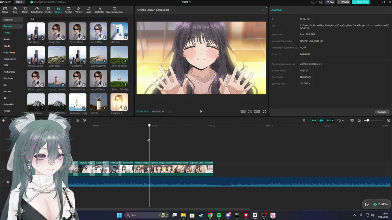The image size is (392, 220).
Task: Open the Filtreler filters panel
Action: pyautogui.click(x=79, y=10)
